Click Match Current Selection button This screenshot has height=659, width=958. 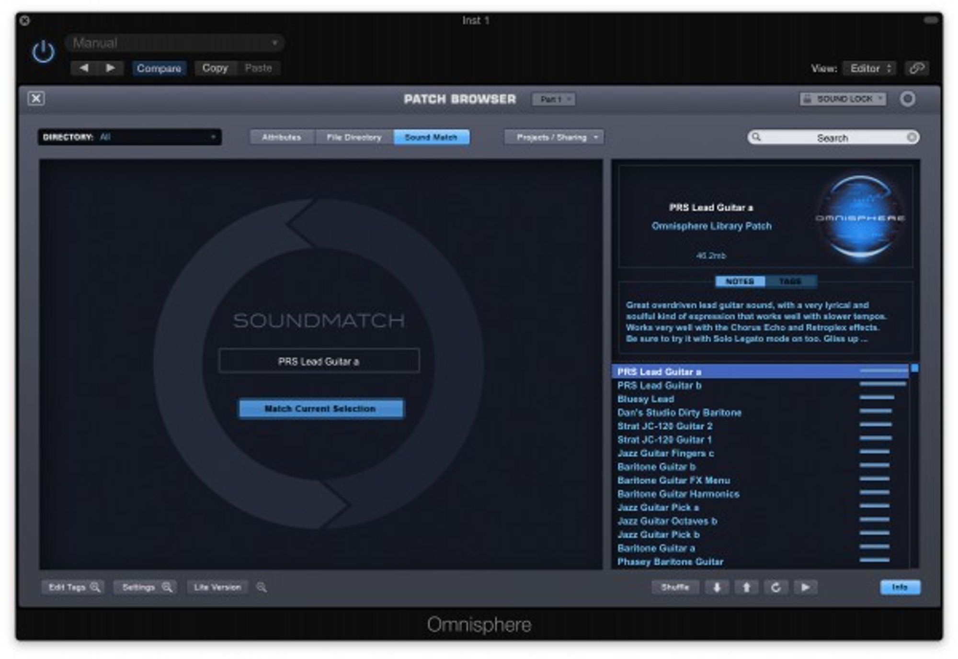click(x=320, y=409)
